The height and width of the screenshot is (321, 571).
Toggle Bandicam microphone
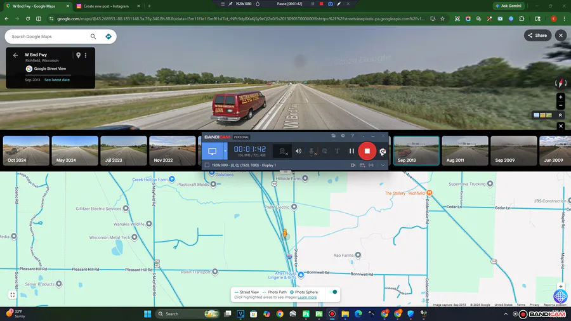click(312, 151)
